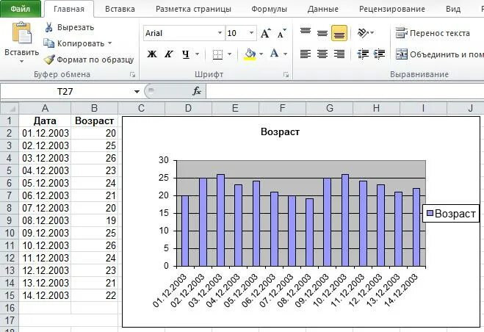Viewport: 484px width, 332px height.
Task: Open the Шрифт dialog launcher
Action: coord(286,74)
